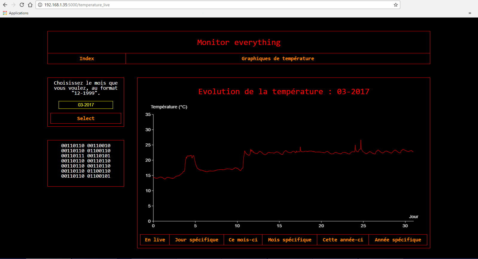
Task: Show the Ce mois-ci graph
Action: click(x=243, y=240)
